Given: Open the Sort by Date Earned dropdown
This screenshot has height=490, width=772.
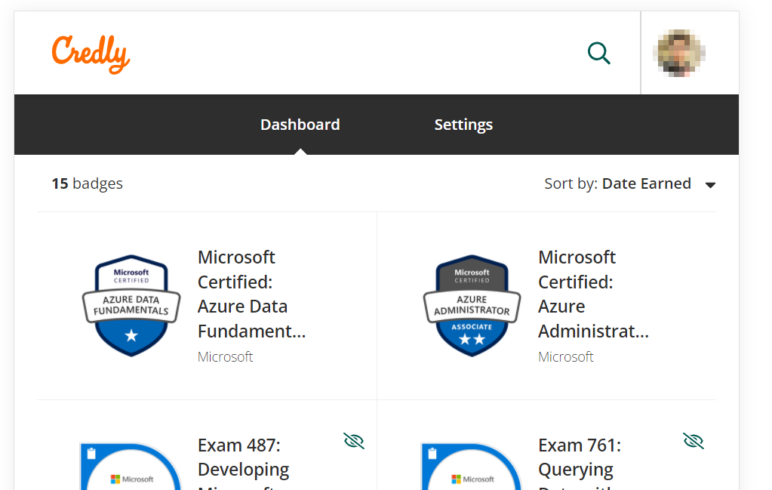Looking at the screenshot, I should point(629,183).
